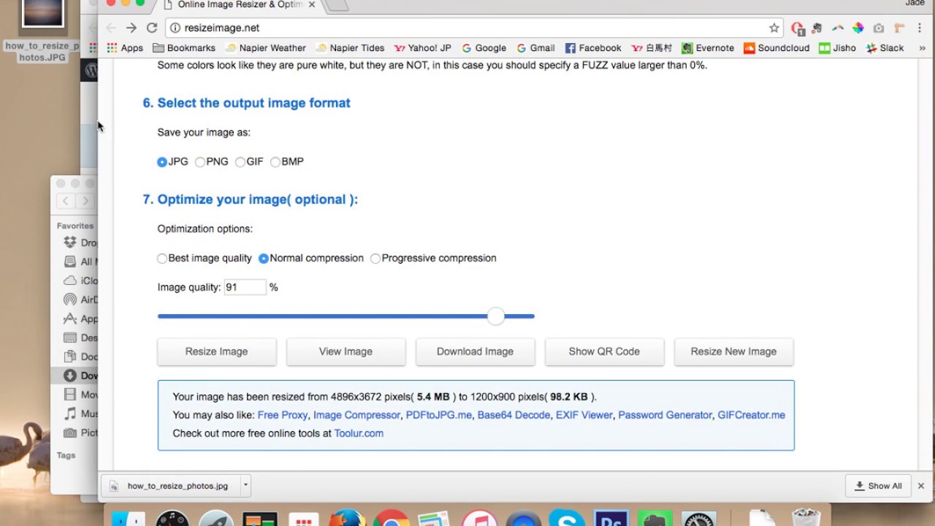Image resolution: width=935 pixels, height=526 pixels.
Task: Select Music in the Finder sidebar
Action: click(x=80, y=413)
